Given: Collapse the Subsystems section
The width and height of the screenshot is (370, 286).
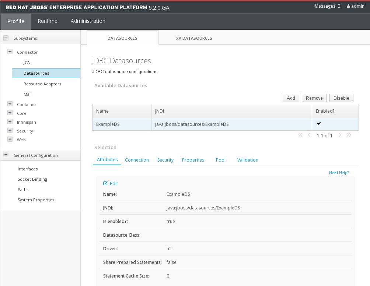Looking at the screenshot, I should tap(6, 38).
